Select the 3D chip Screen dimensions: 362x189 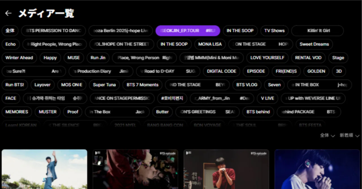(x=339, y=71)
